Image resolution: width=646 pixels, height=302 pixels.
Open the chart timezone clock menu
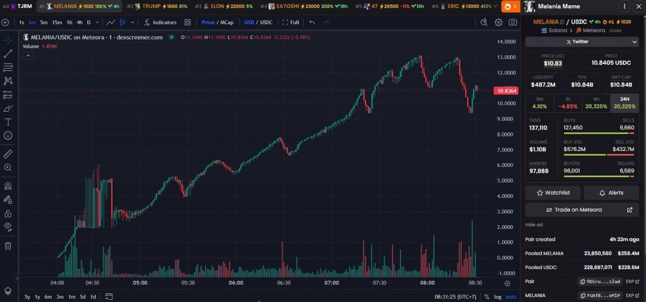455,297
